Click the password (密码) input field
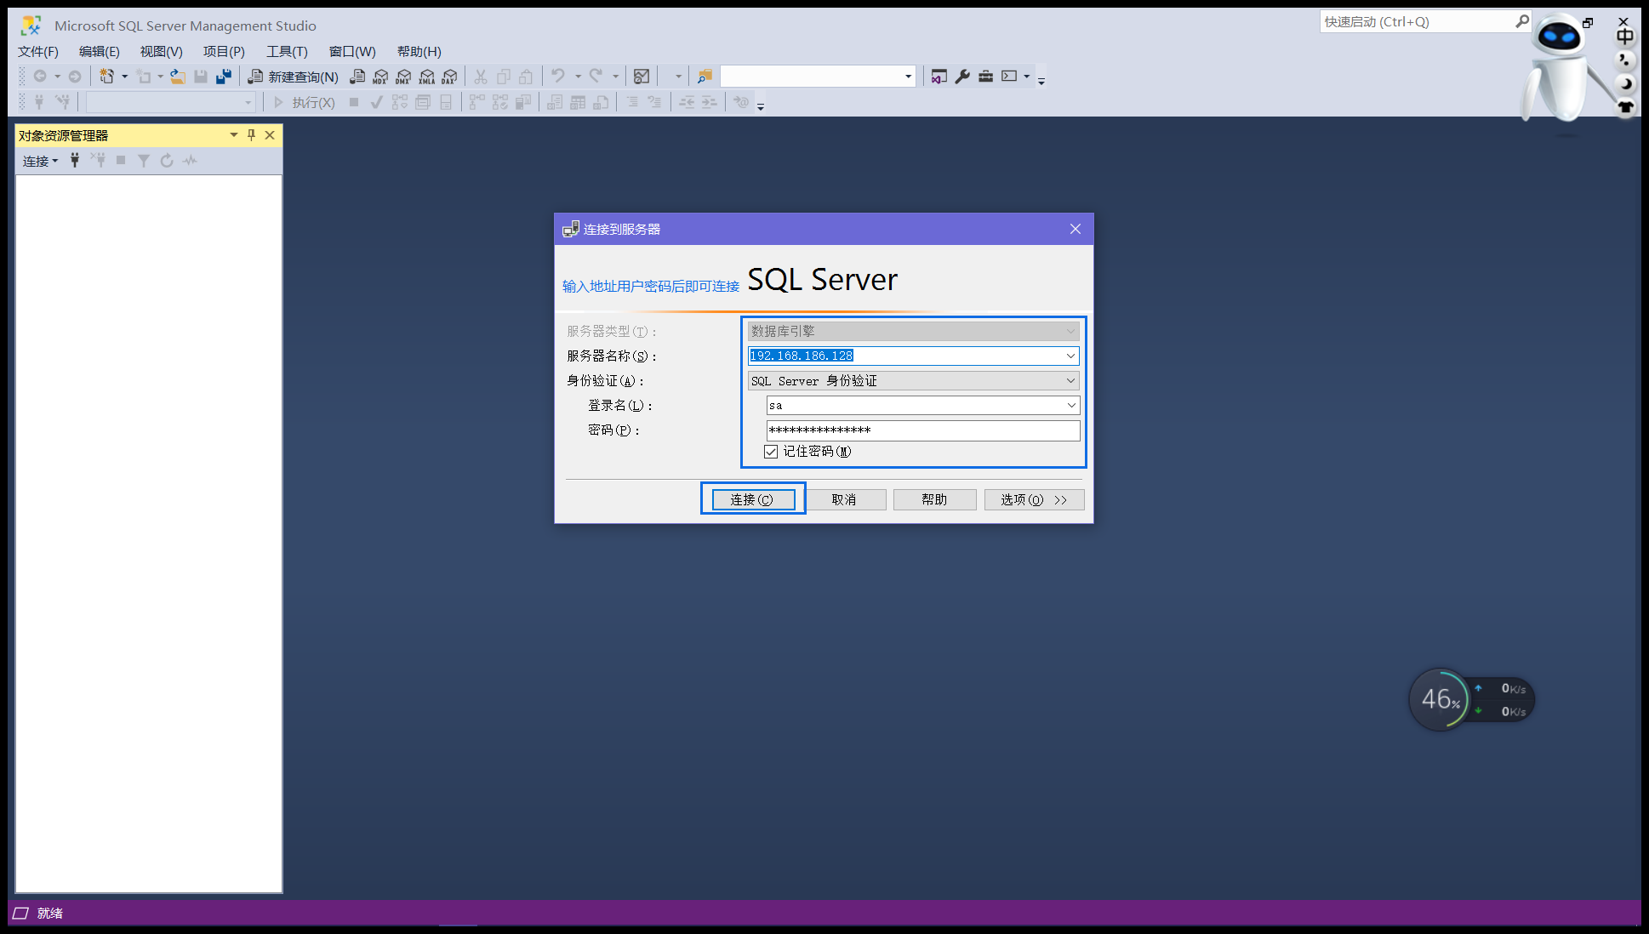This screenshot has height=934, width=1649. (x=923, y=430)
